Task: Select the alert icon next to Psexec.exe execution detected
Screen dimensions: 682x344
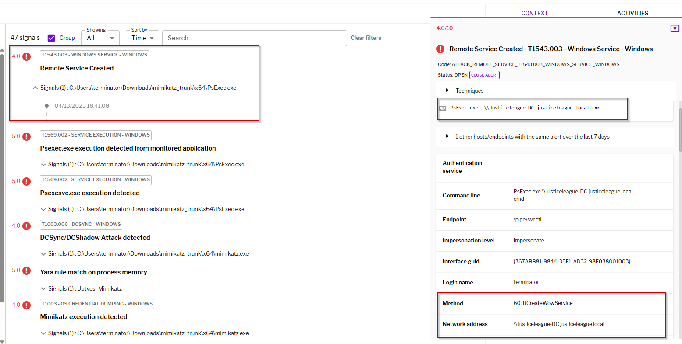Action: pos(25,136)
